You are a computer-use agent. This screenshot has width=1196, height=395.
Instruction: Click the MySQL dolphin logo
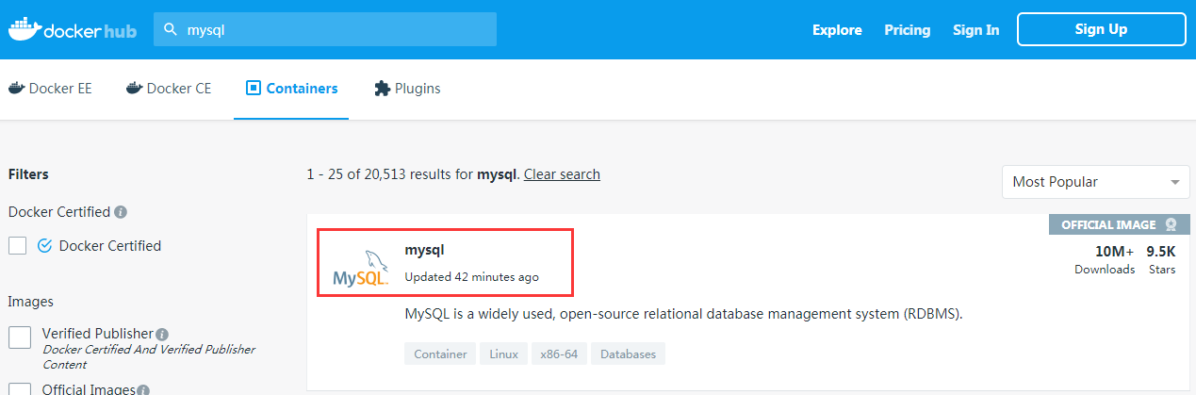[x=360, y=267]
